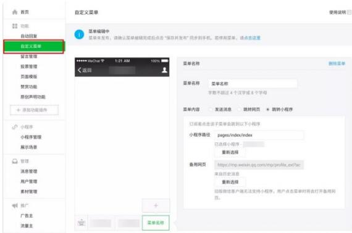
Task: Open 展示场景 in the sidebar
Action: (29, 147)
